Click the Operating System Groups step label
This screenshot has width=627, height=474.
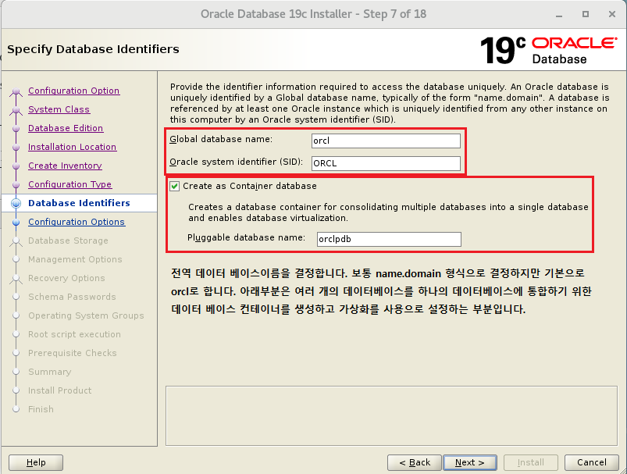click(86, 316)
